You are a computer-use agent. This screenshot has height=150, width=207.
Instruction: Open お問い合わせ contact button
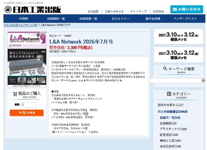click(x=186, y=9)
